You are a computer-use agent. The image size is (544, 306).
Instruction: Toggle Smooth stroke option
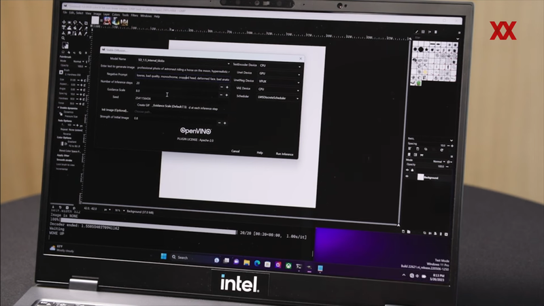pos(64,160)
